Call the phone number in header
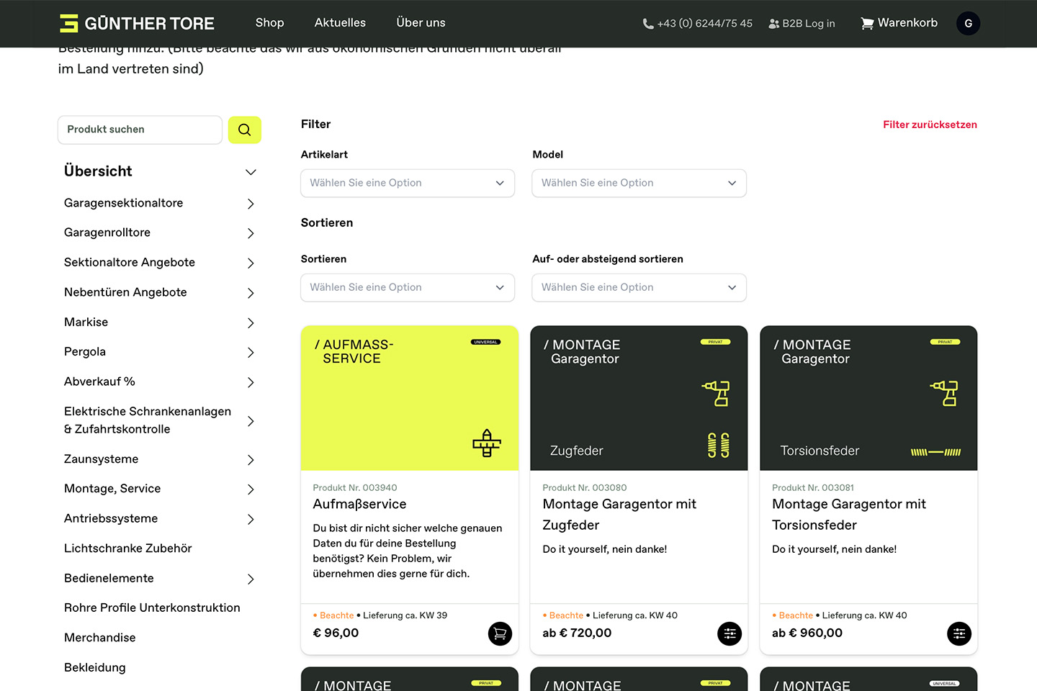Image resolution: width=1037 pixels, height=691 pixels. [697, 24]
